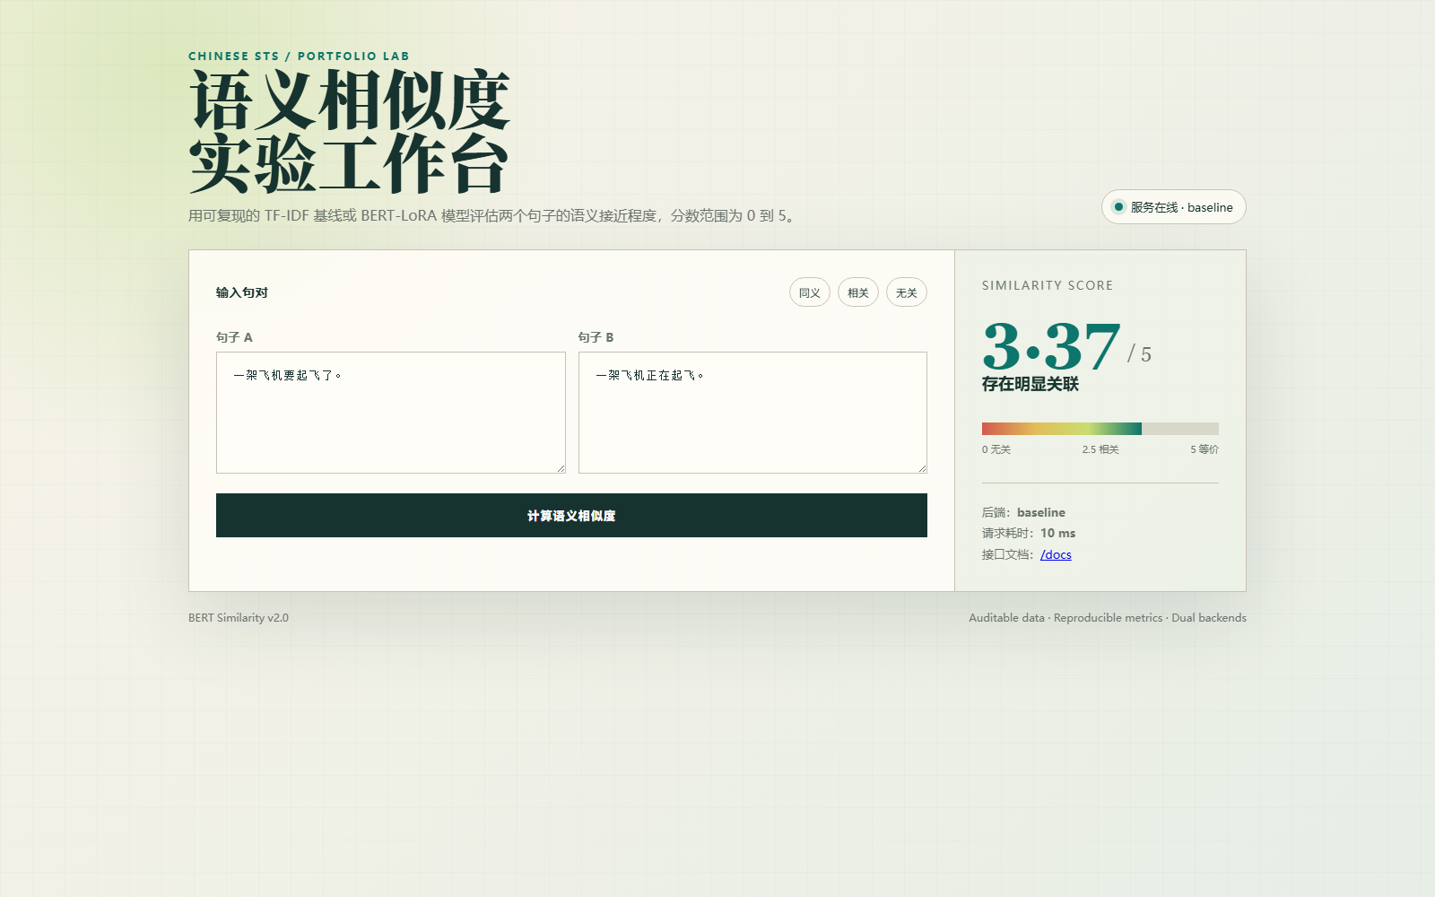Select the 相关 example chip
The image size is (1435, 897).
857,292
